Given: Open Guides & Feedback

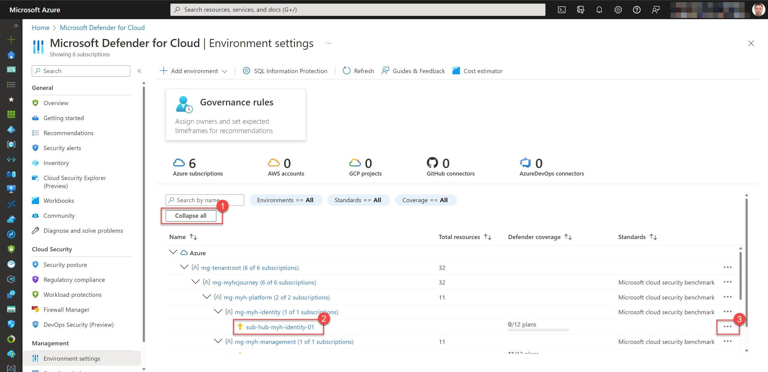Looking at the screenshot, I should (x=413, y=71).
